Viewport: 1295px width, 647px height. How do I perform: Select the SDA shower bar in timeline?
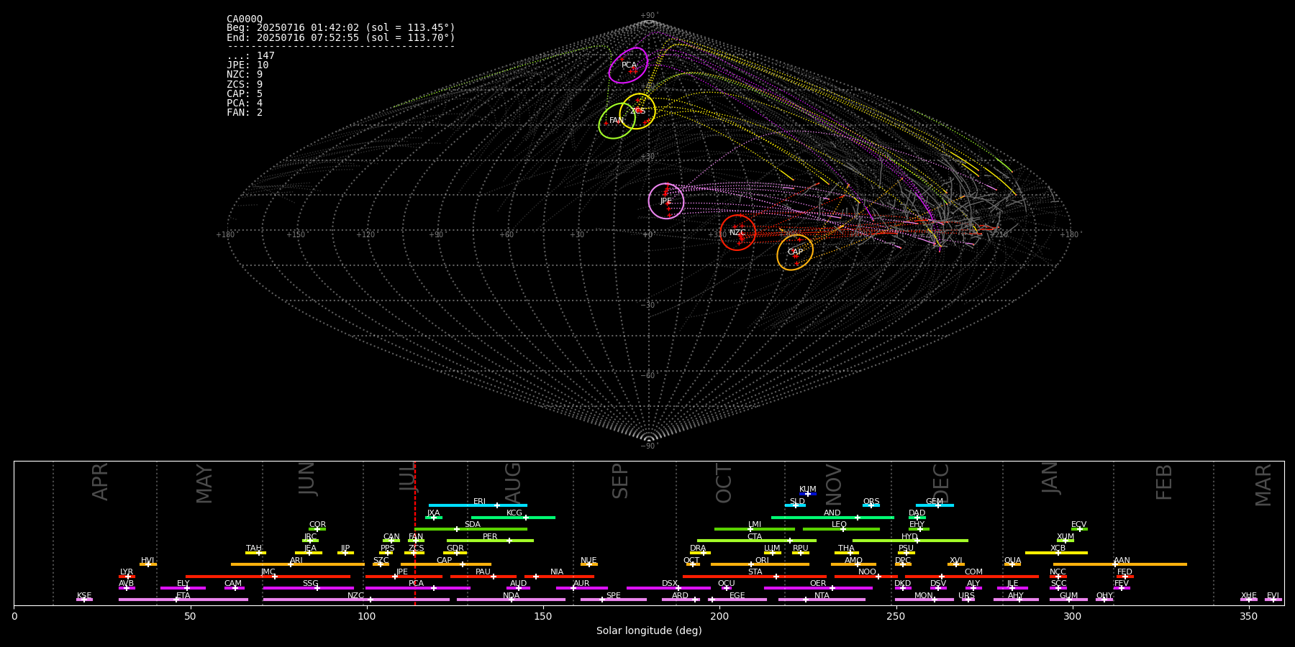471,529
